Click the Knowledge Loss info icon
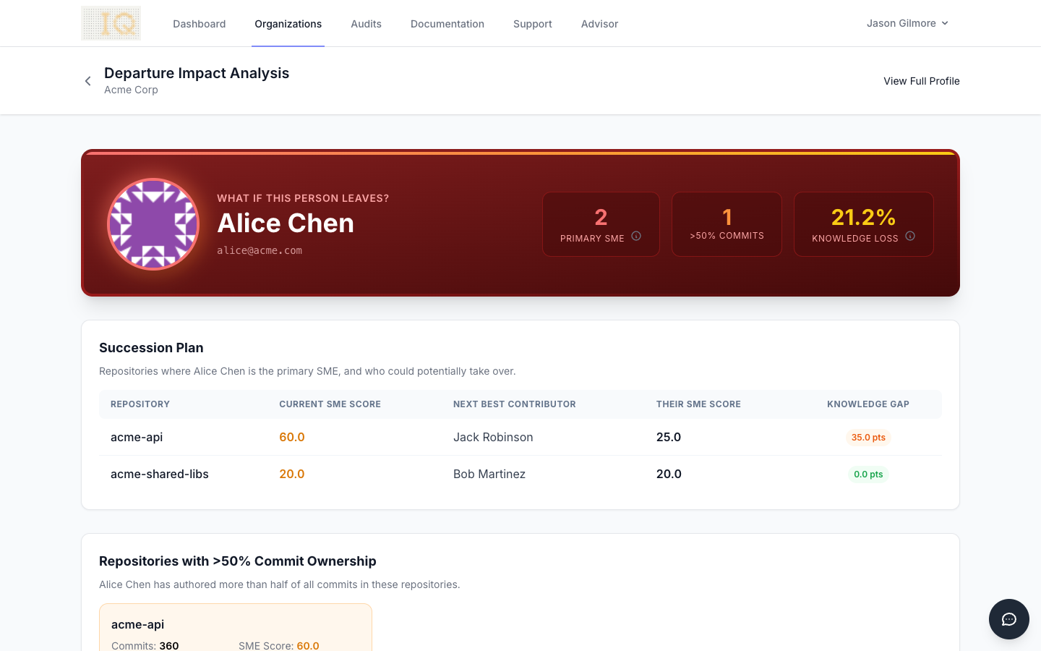Image resolution: width=1041 pixels, height=651 pixels. point(910,236)
